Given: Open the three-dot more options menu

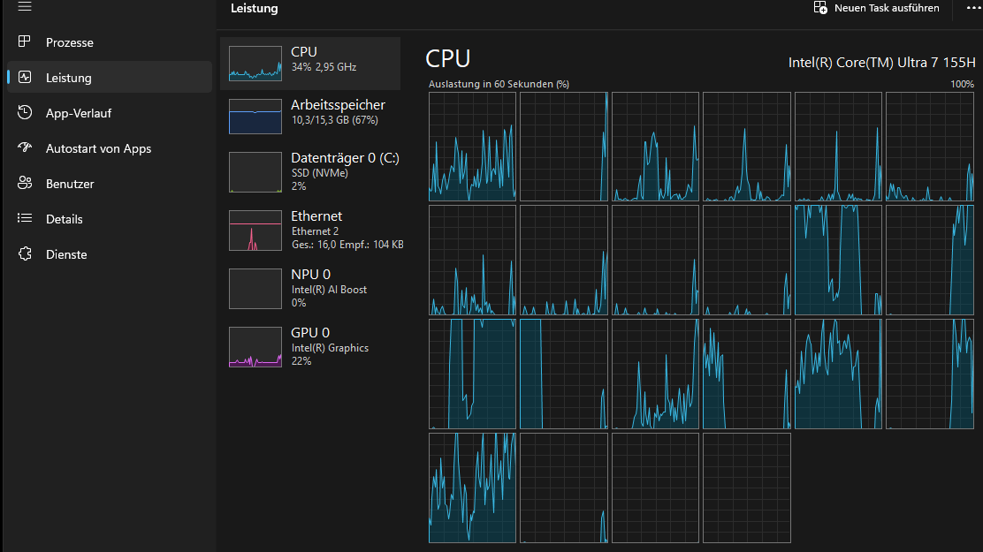Looking at the screenshot, I should 973,8.
